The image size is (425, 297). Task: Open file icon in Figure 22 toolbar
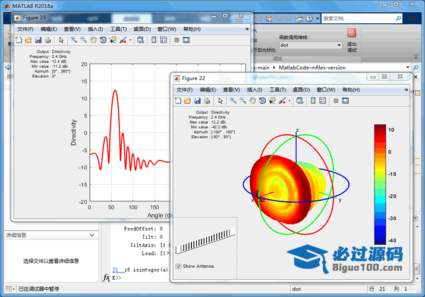(187, 100)
